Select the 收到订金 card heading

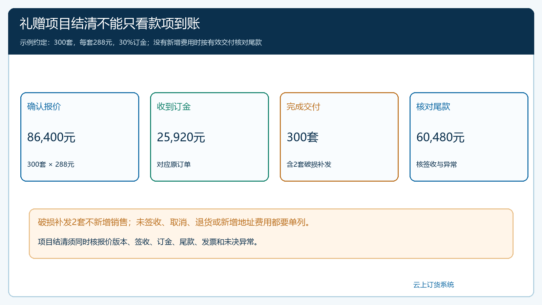[x=174, y=106]
